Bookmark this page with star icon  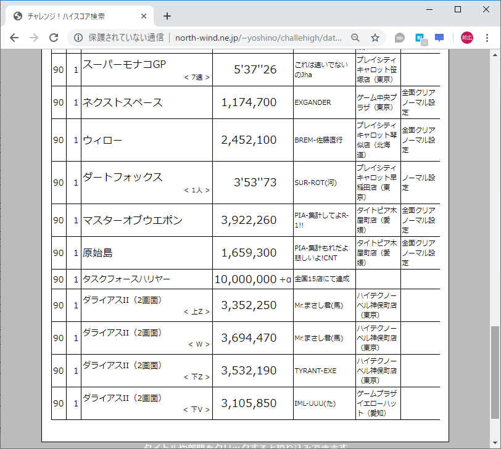(x=375, y=38)
